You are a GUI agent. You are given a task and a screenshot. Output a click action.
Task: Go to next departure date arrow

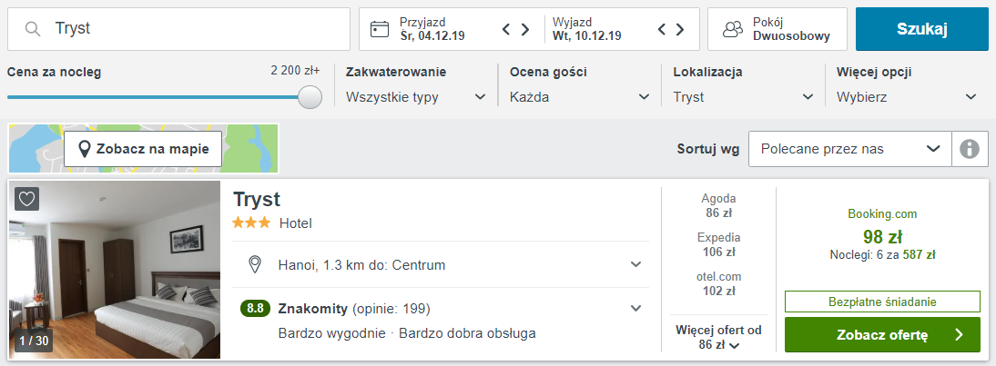pos(681,29)
